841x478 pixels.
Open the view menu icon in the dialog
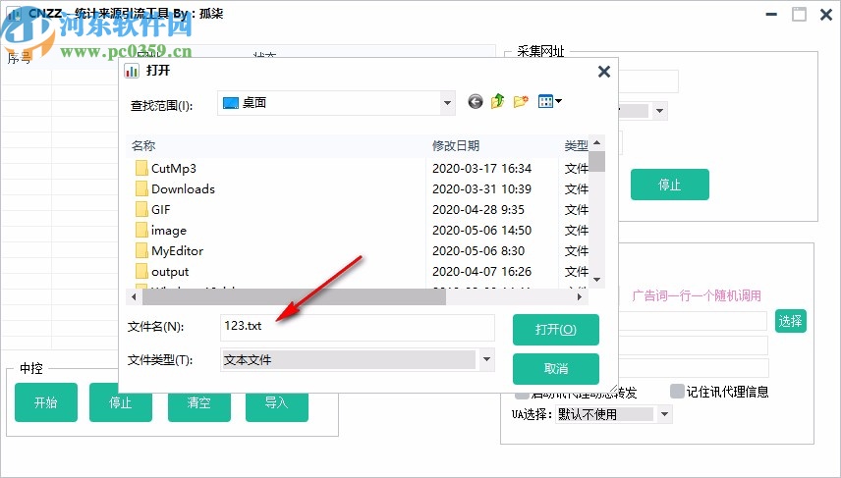[550, 101]
